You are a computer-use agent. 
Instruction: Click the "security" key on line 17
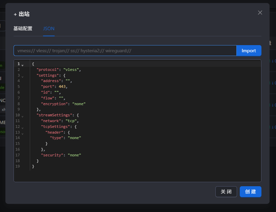[x=52, y=155]
